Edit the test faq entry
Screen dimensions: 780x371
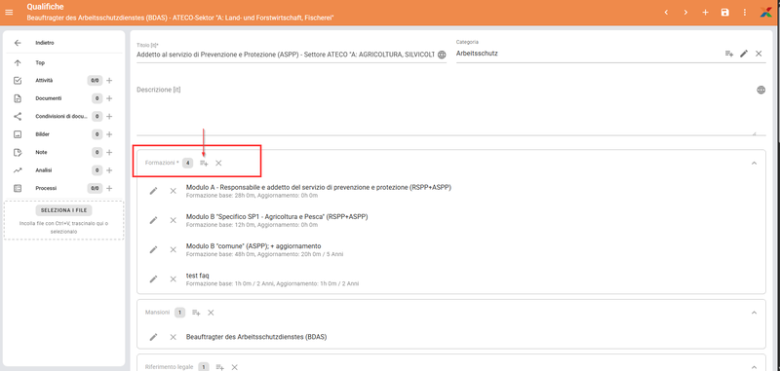coord(154,279)
